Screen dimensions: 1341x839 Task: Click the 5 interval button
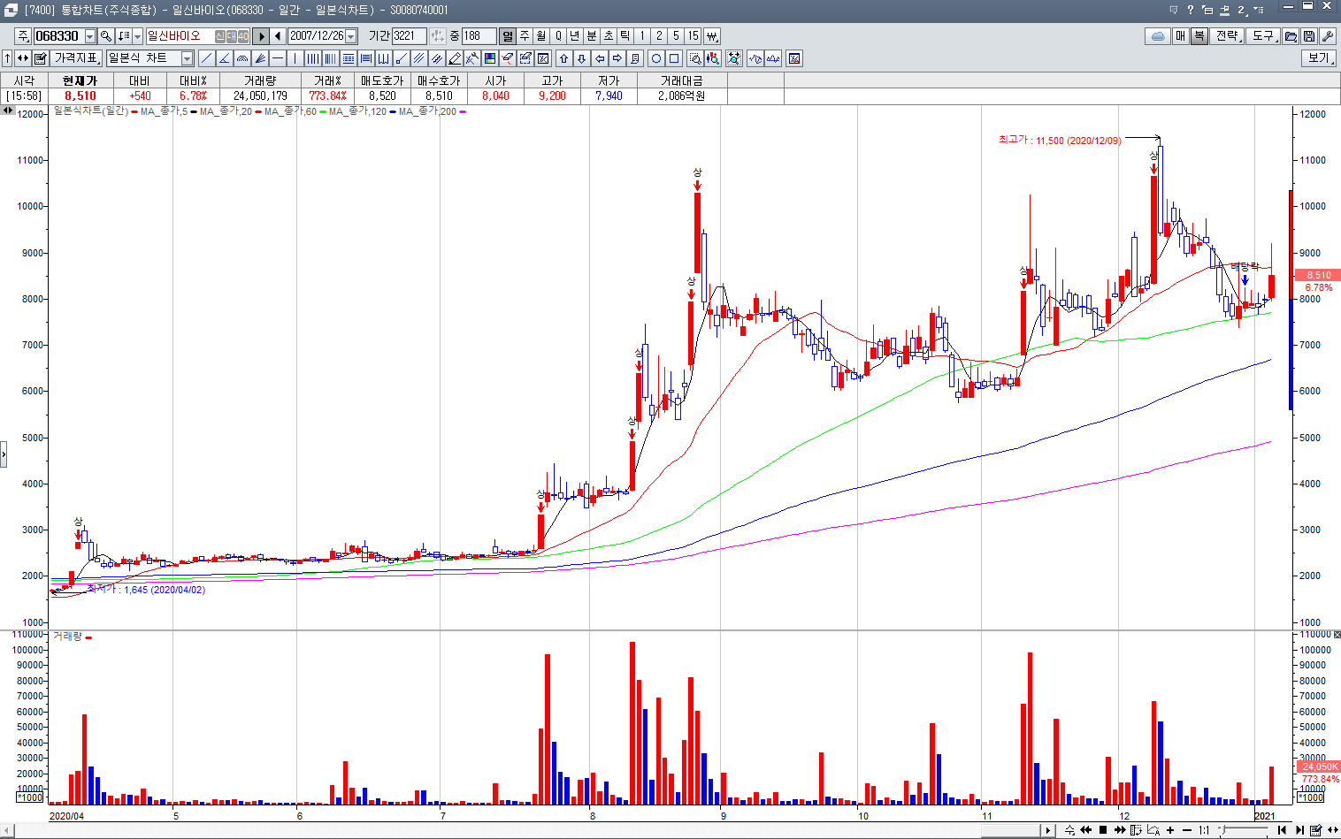[676, 36]
